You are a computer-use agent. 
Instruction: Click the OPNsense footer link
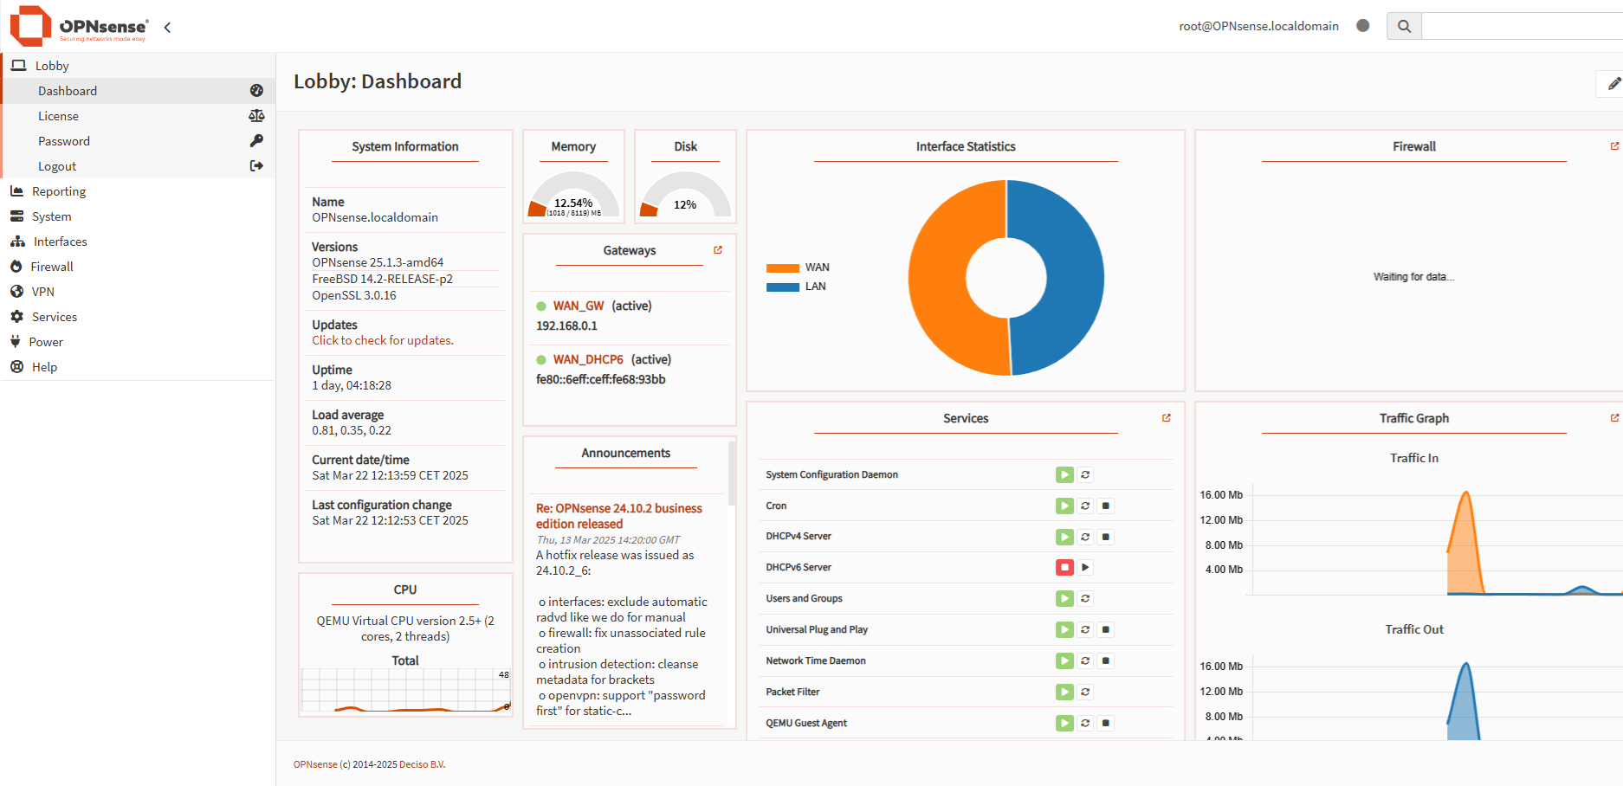(x=315, y=764)
